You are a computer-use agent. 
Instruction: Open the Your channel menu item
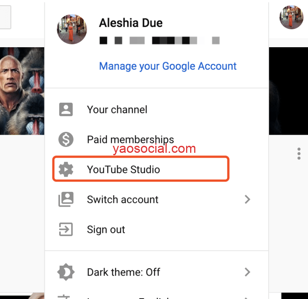click(x=156, y=109)
